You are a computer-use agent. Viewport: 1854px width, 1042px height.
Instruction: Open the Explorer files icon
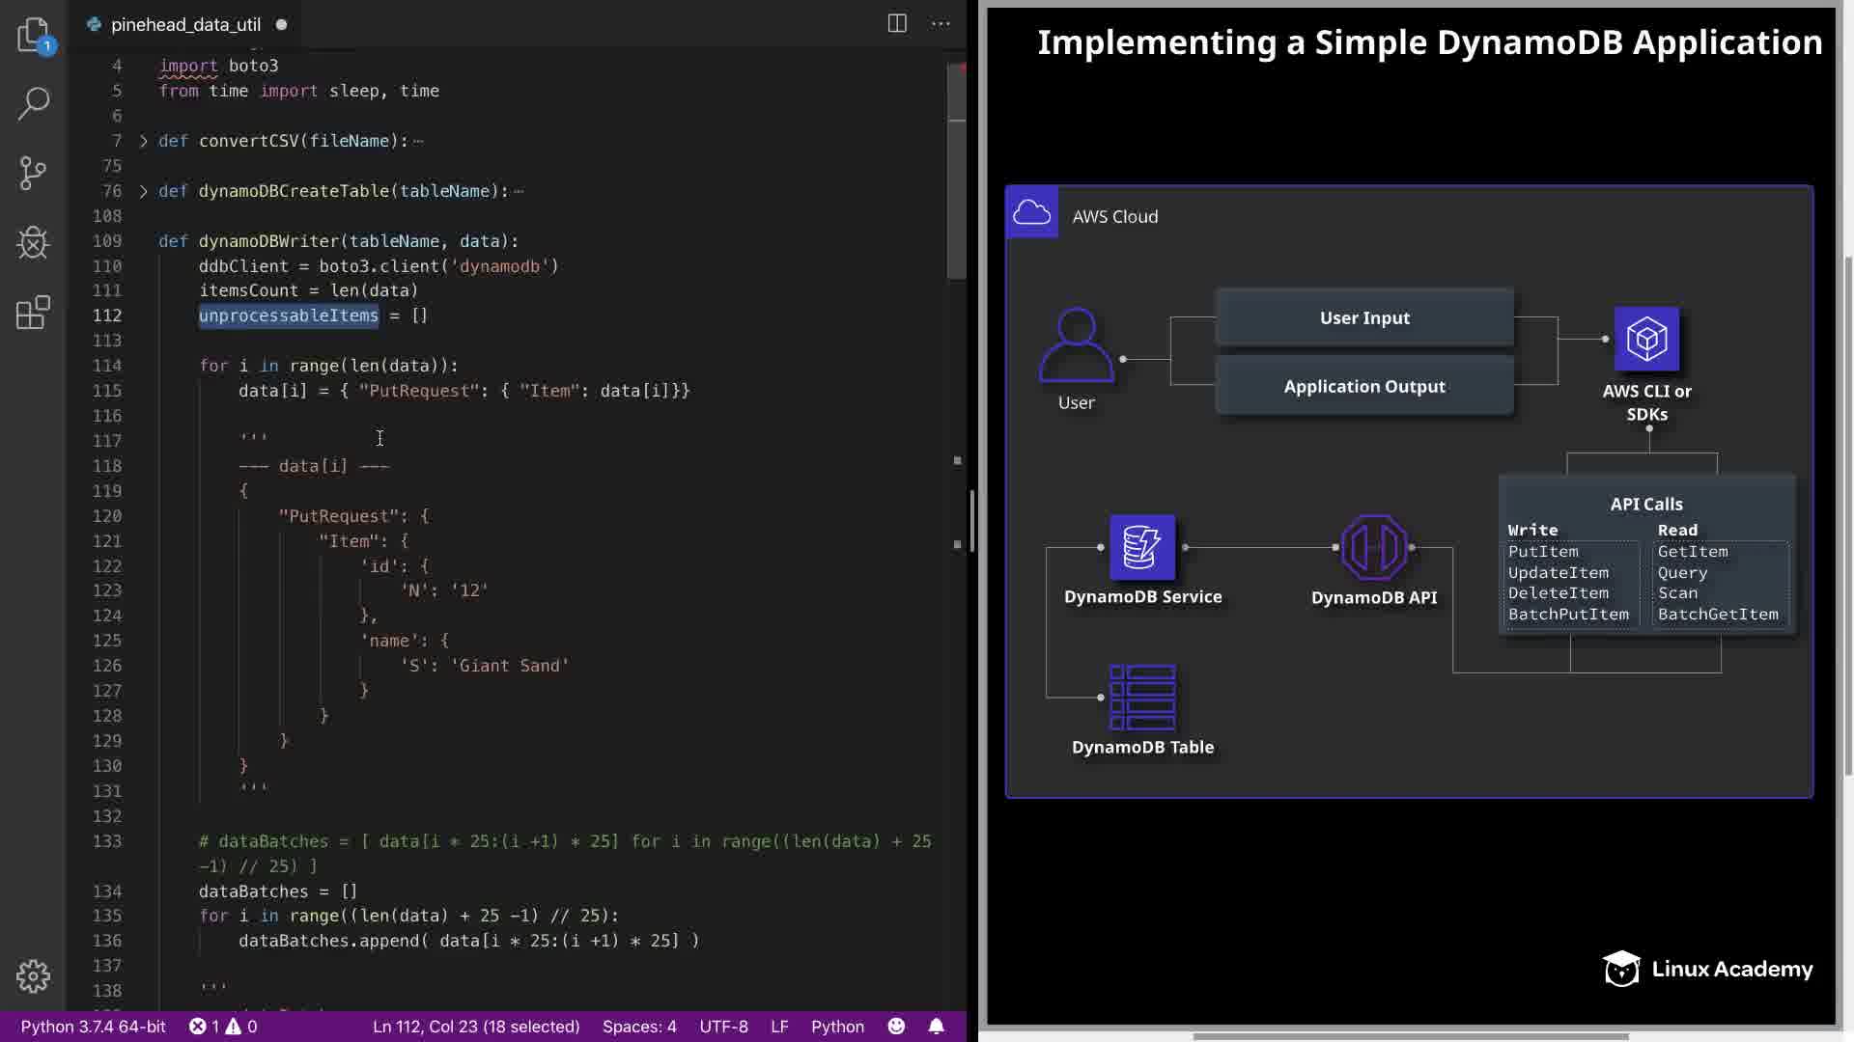(33, 35)
